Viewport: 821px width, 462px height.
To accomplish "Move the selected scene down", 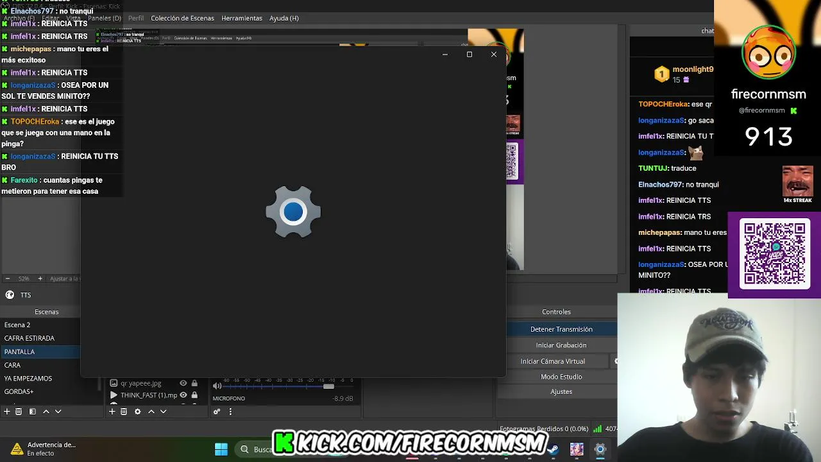I will [58, 411].
